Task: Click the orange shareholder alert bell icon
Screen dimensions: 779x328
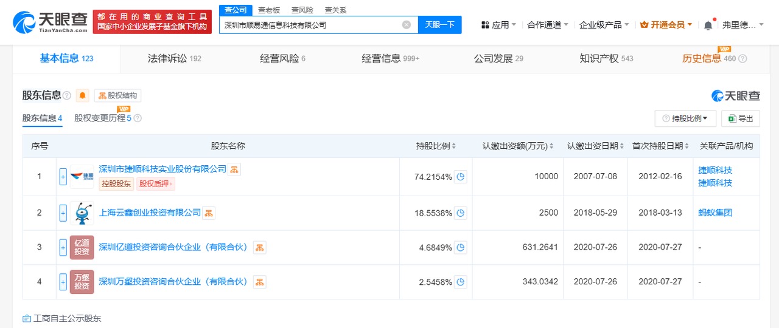Action: pos(83,95)
